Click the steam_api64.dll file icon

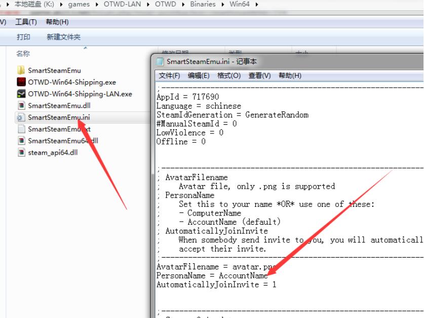[x=21, y=153]
